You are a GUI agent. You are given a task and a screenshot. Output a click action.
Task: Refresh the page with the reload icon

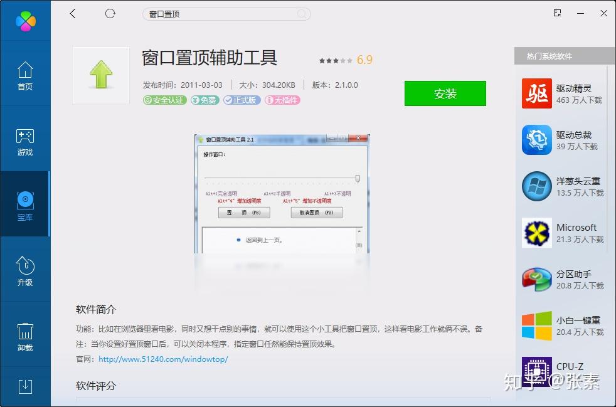[110, 14]
